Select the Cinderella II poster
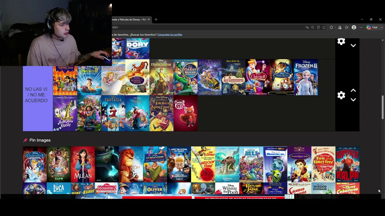385x216 pixels. coord(35,164)
